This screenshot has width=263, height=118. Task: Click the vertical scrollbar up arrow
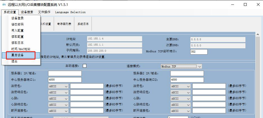pyautogui.click(x=258, y=34)
